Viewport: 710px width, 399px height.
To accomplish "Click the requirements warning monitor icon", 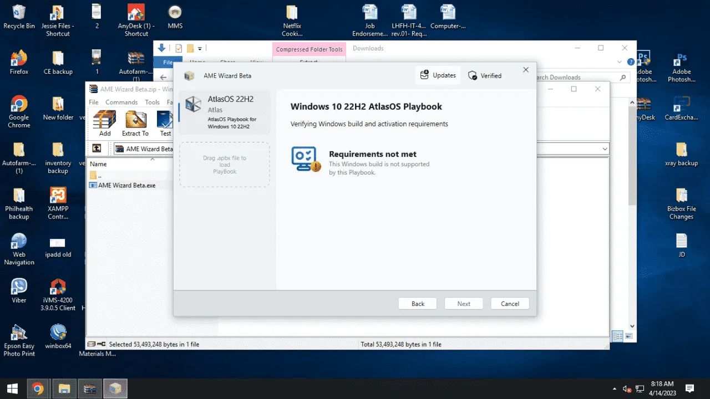I will (306, 160).
